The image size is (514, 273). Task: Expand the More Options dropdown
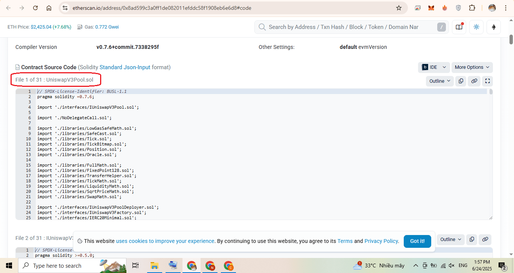pos(472,67)
